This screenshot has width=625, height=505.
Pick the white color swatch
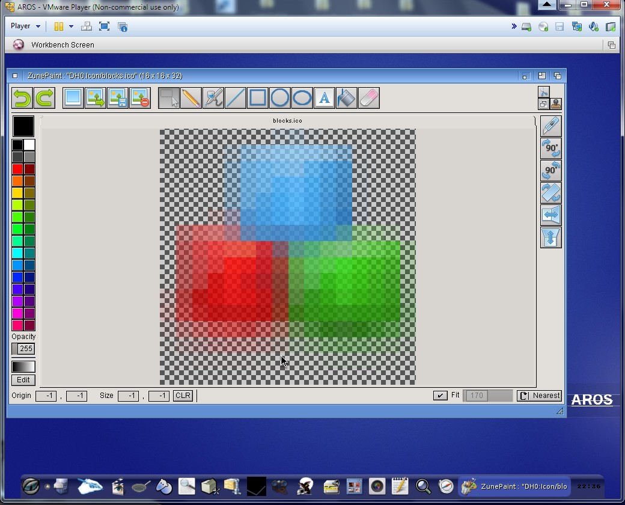pos(29,145)
